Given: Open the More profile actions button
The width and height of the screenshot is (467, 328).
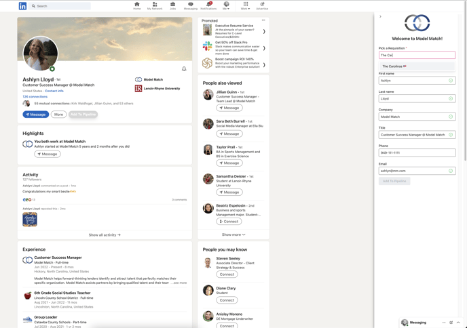Looking at the screenshot, I should click(x=58, y=115).
